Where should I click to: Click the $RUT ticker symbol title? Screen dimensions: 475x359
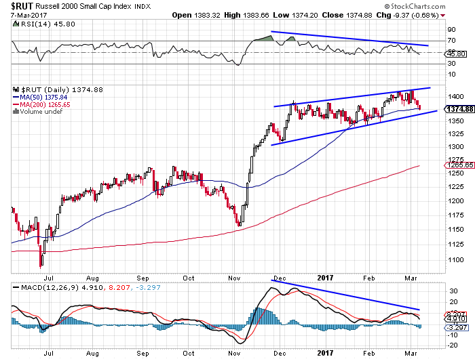[x=22, y=6]
